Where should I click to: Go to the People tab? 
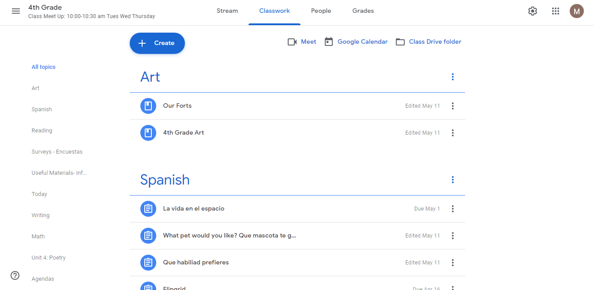pyautogui.click(x=321, y=11)
